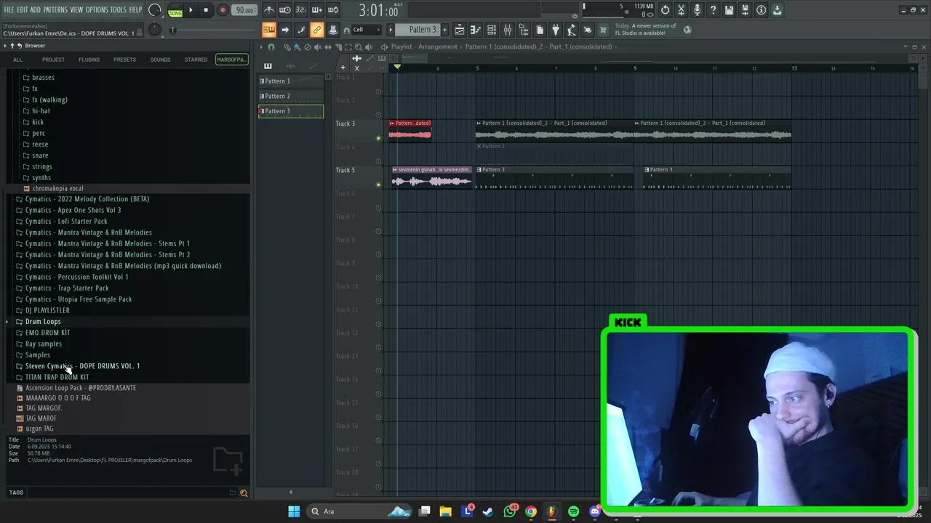
Task: Open the plugin picker plug icon
Action: (x=556, y=30)
